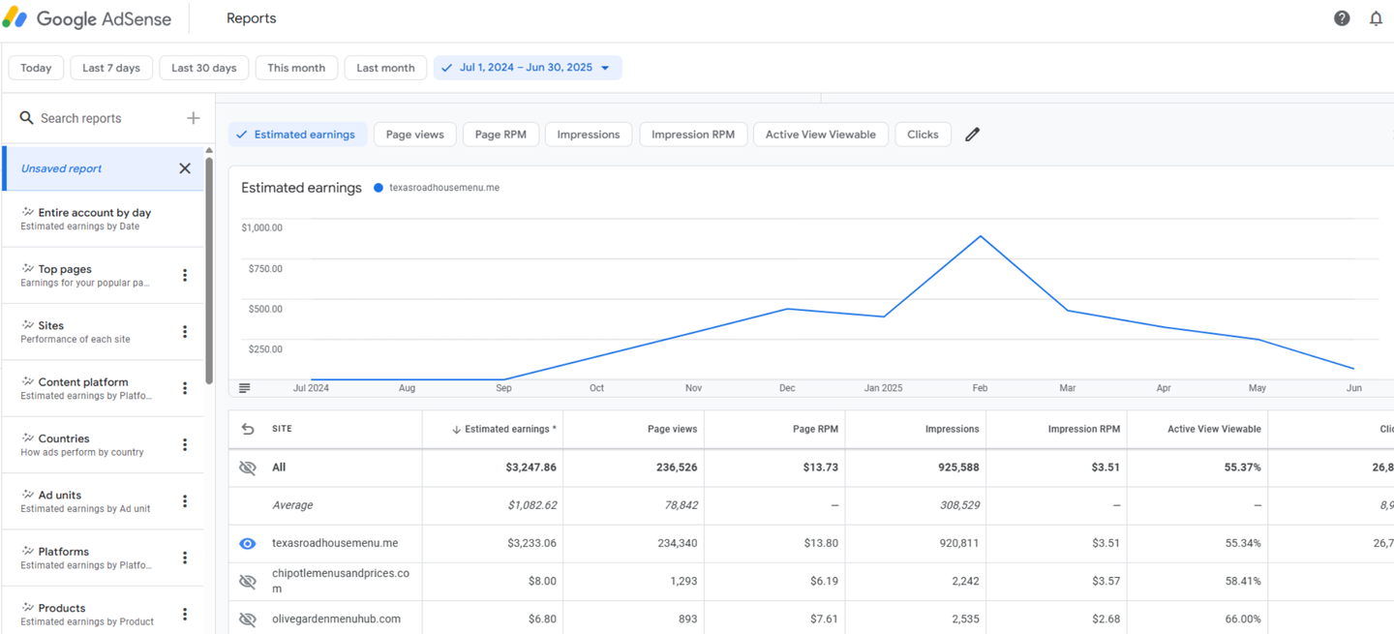Sort by the Page views column header
The width and height of the screenshot is (1394, 634).
672,429
